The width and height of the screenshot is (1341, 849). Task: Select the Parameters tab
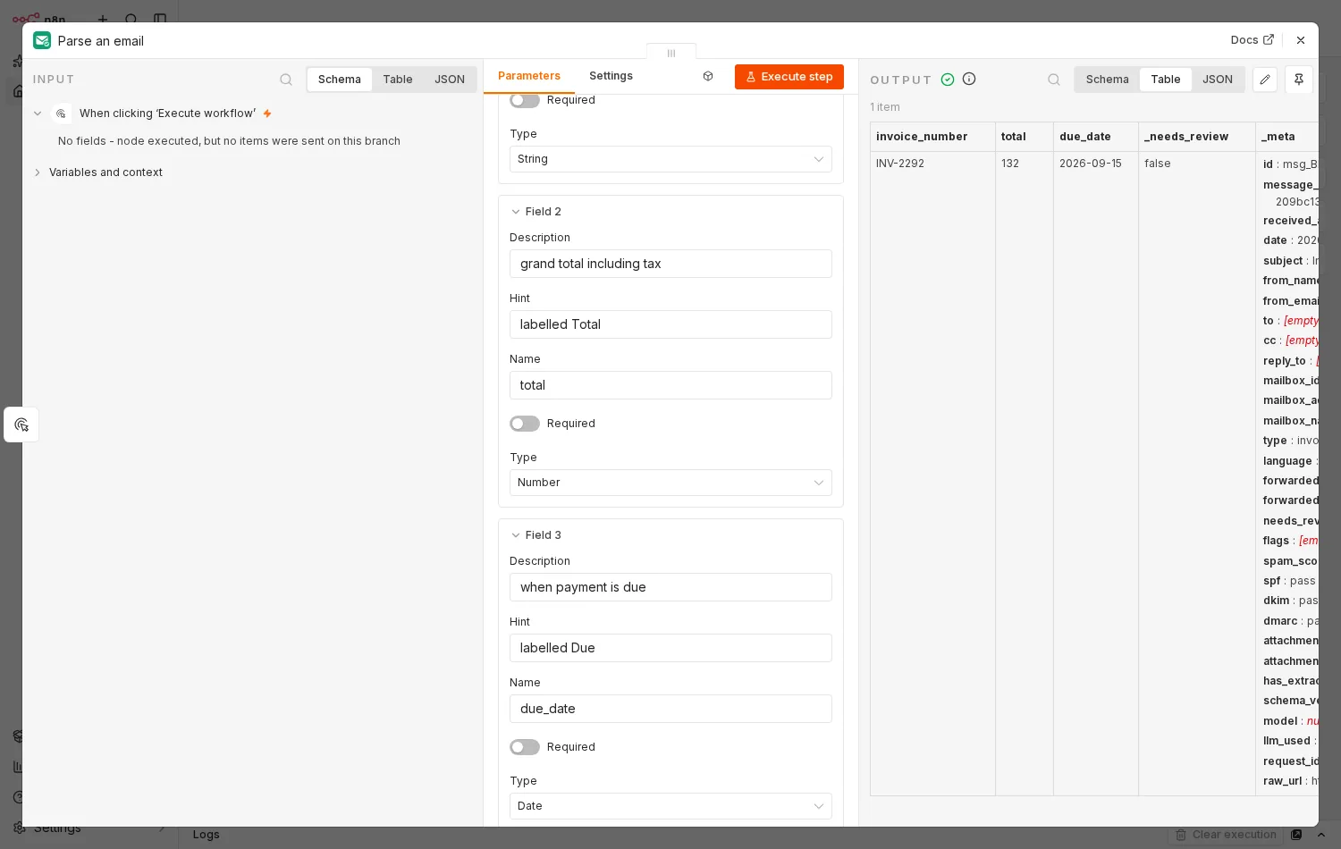[x=529, y=76]
